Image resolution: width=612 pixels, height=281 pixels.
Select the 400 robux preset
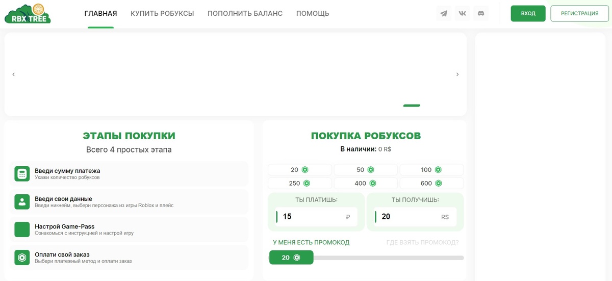click(366, 183)
